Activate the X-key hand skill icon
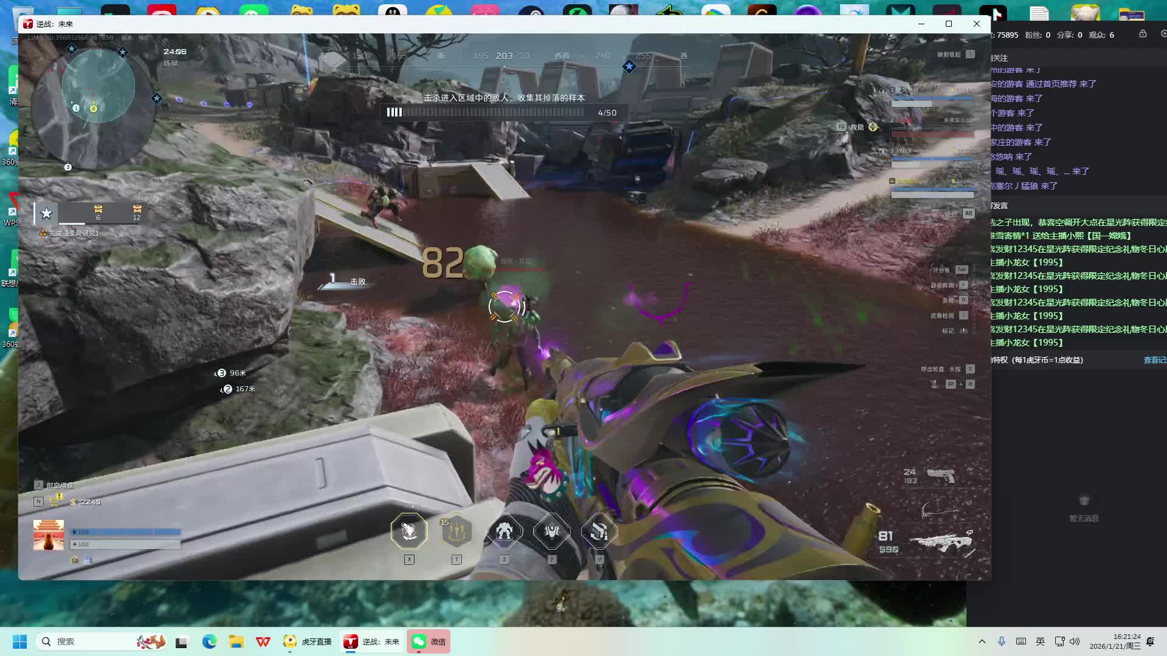 click(409, 531)
